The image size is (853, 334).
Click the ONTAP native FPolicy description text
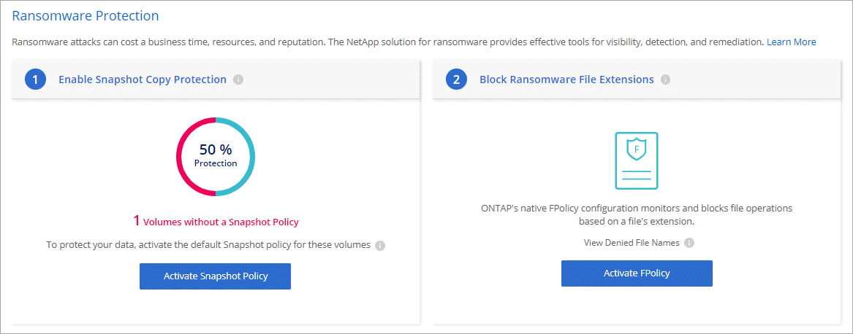pos(636,214)
